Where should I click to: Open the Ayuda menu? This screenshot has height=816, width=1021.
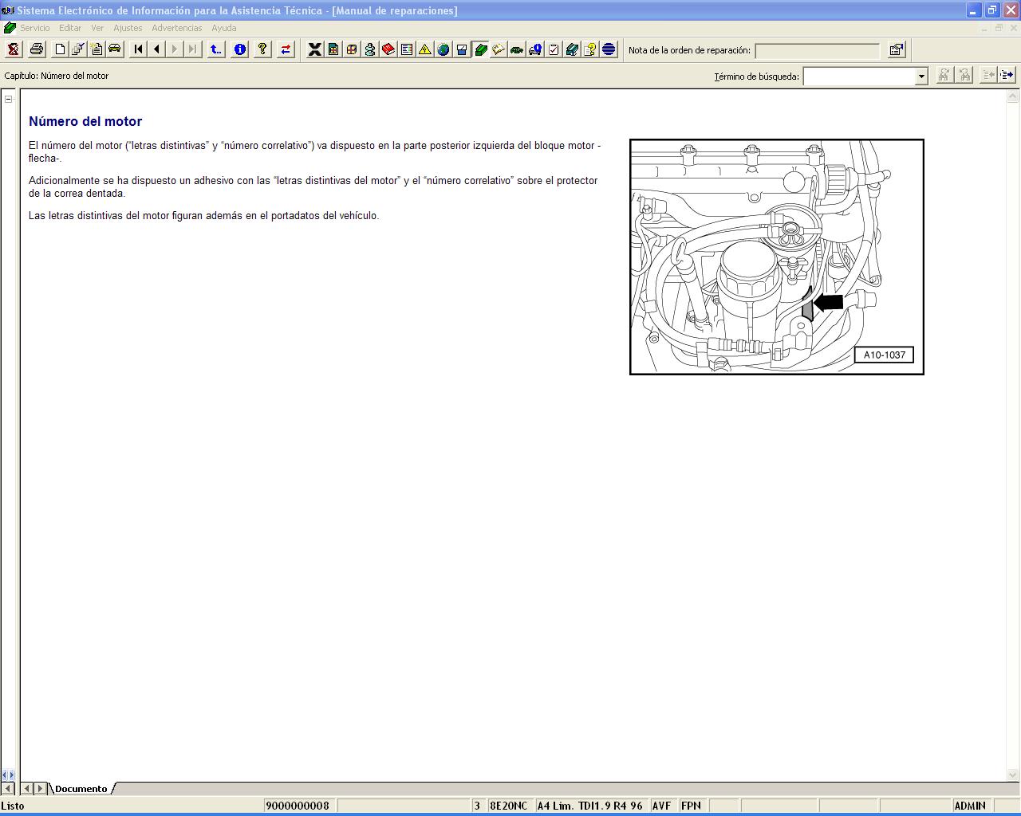[223, 28]
